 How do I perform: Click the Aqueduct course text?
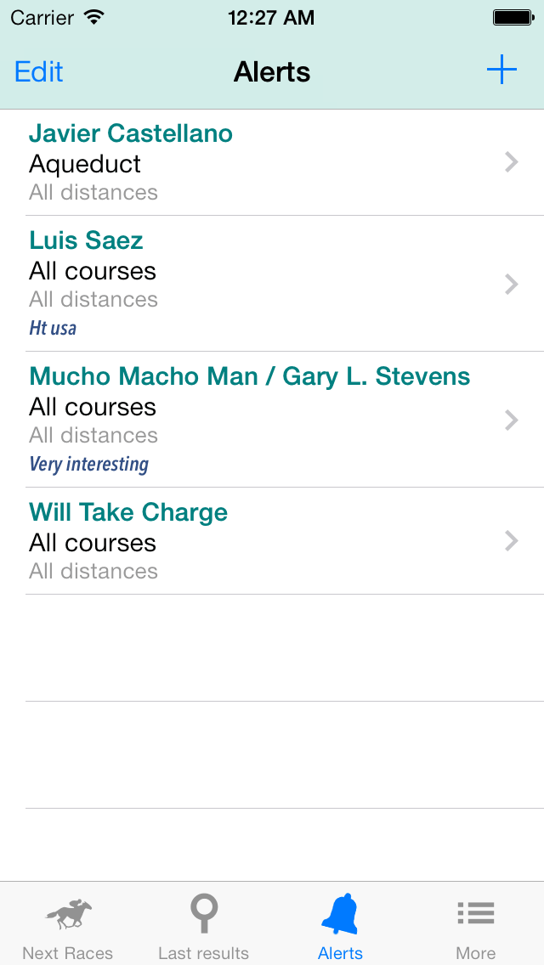[85, 164]
